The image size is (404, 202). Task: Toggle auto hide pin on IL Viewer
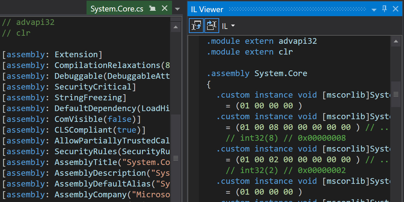point(384,9)
